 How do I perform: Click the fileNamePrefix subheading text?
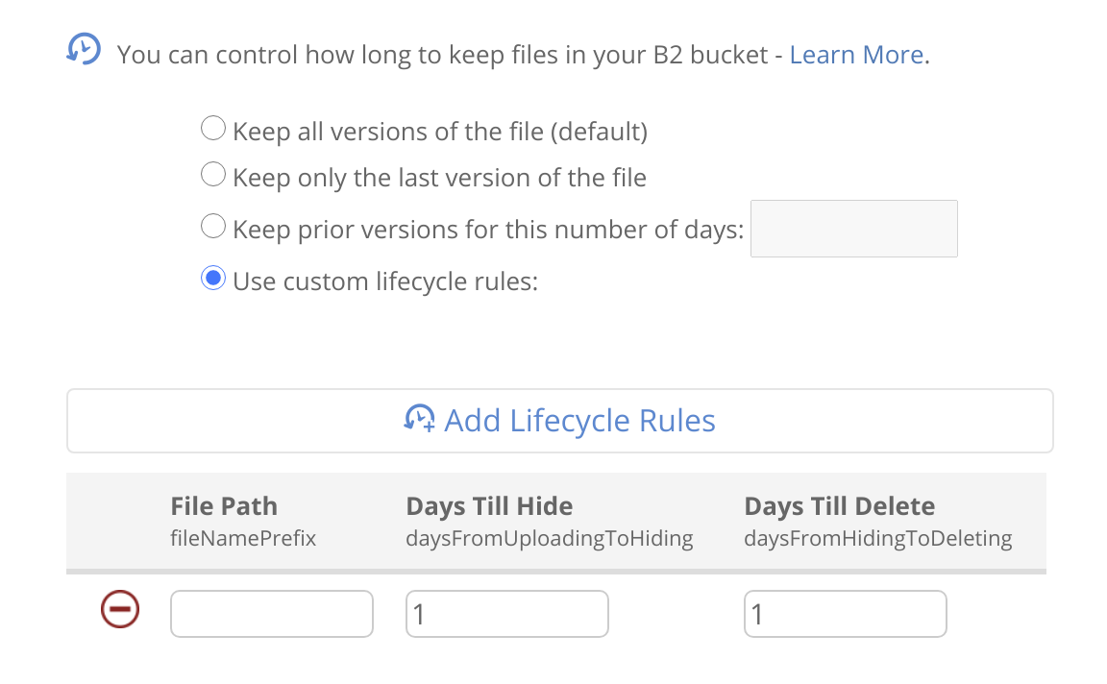(243, 539)
